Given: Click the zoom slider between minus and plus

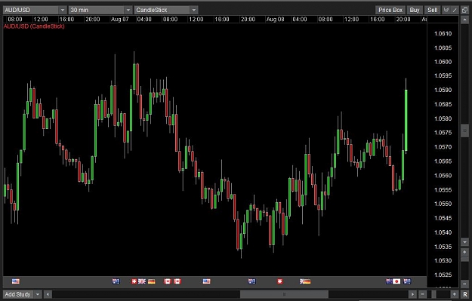Looking at the screenshot, I should click(433, 294).
